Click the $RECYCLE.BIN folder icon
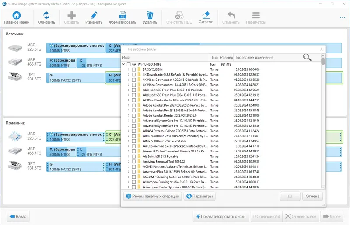The height and width of the screenshot is (225, 350). coord(139,69)
